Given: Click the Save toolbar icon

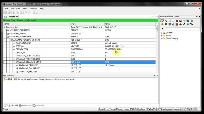Looking at the screenshot, I should 6,13.
